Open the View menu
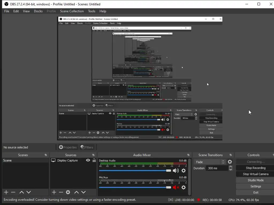The width and height of the screenshot is (274, 205). click(x=26, y=11)
